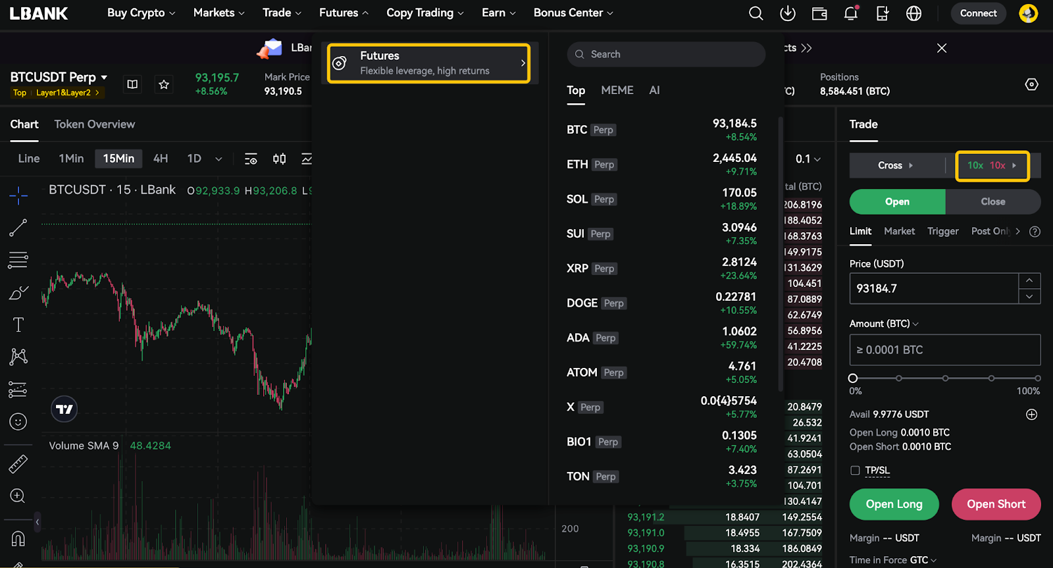Viewport: 1053px width, 568px height.
Task: Open the hexagon settings icon near Positions
Action: coord(1032,84)
